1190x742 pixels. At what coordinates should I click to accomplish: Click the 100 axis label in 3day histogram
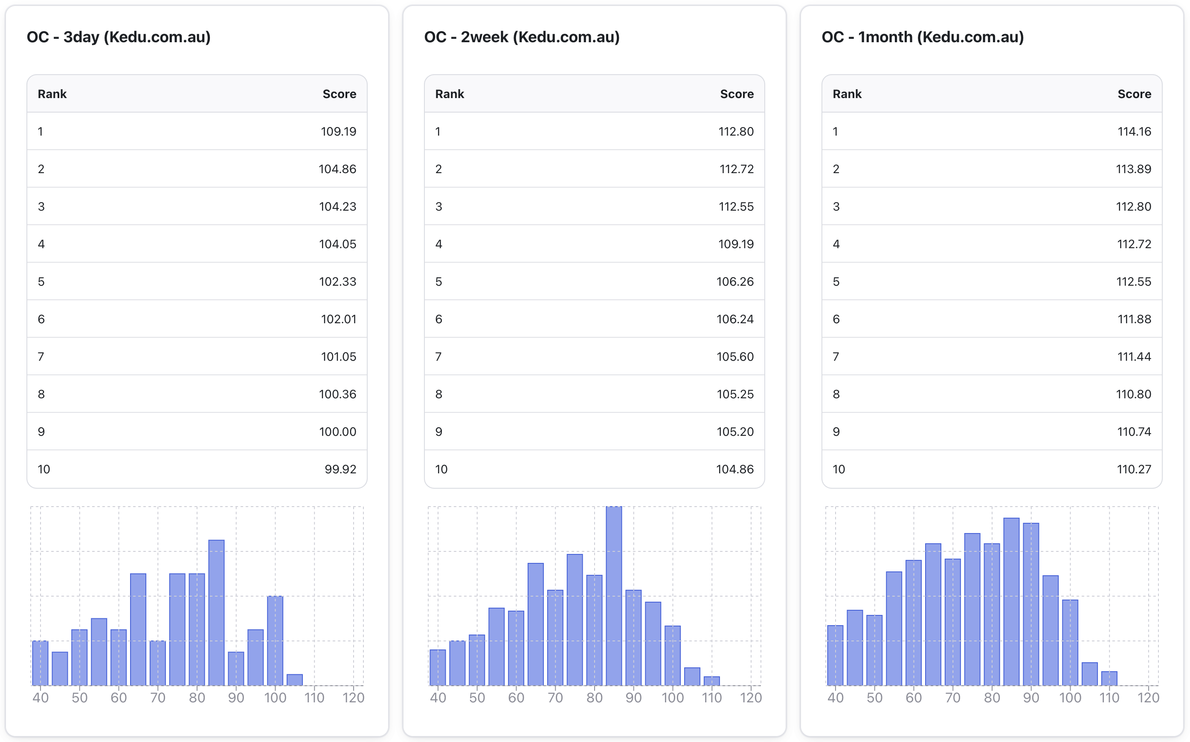[275, 698]
